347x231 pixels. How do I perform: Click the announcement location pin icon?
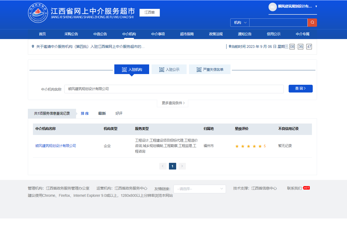tap(33, 47)
